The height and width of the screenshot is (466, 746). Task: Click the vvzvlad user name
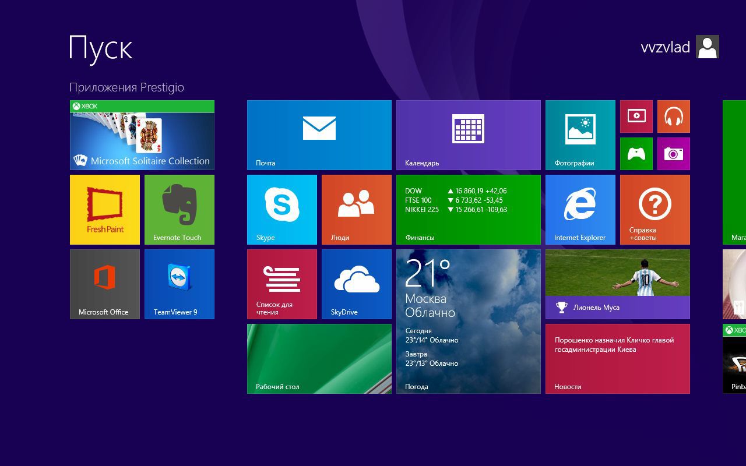[665, 47]
